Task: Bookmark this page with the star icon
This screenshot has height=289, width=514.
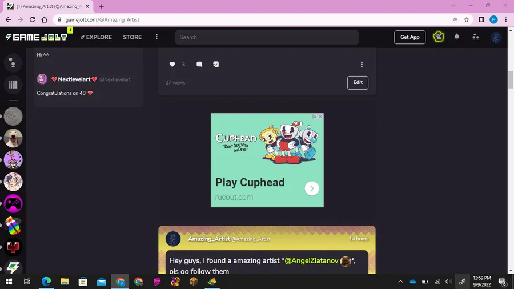Action: click(x=467, y=19)
